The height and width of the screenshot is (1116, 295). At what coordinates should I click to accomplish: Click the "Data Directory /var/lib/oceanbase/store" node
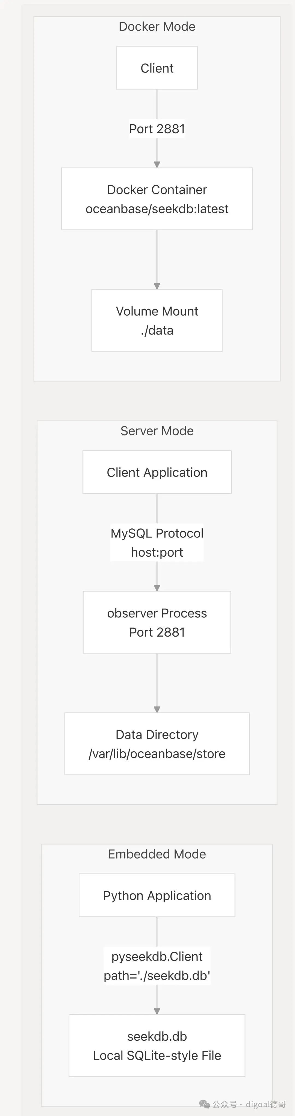click(x=157, y=744)
